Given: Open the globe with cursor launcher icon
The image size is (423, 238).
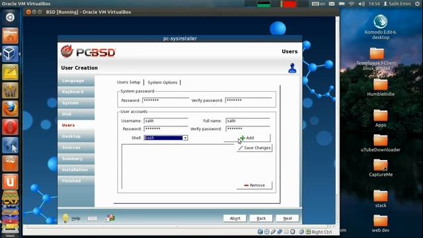Looking at the screenshot, I should pyautogui.click(x=10, y=145).
